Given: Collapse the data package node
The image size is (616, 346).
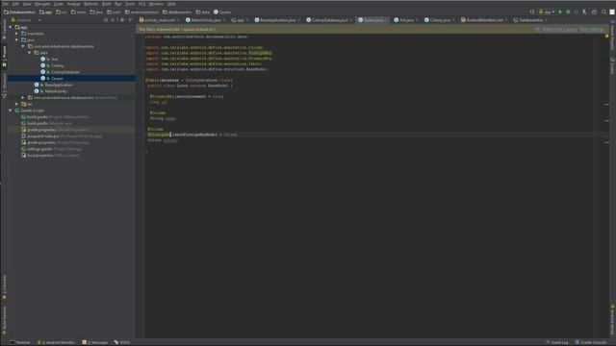Looking at the screenshot, I should [x=30, y=53].
